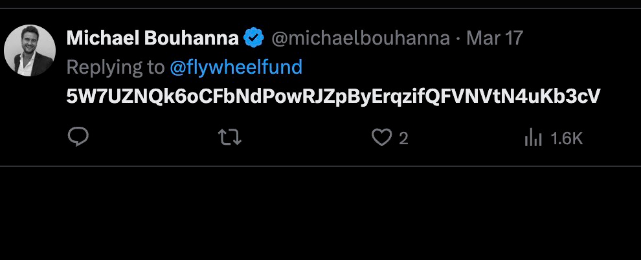Click the "Replying to" label text
This screenshot has height=260, width=641.
[115, 67]
